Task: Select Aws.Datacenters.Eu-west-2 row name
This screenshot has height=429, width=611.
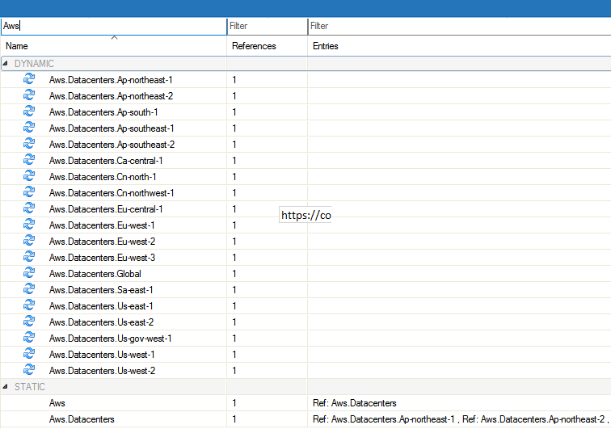Action: pyautogui.click(x=102, y=242)
